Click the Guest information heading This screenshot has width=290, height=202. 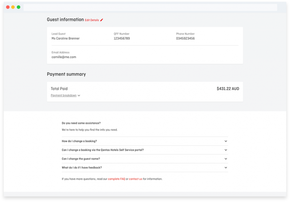click(65, 20)
